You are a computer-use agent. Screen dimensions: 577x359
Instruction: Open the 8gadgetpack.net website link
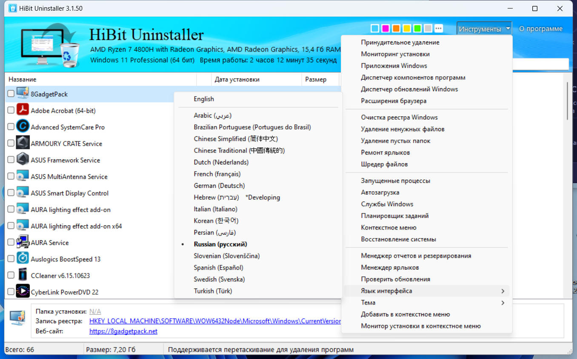point(123,331)
